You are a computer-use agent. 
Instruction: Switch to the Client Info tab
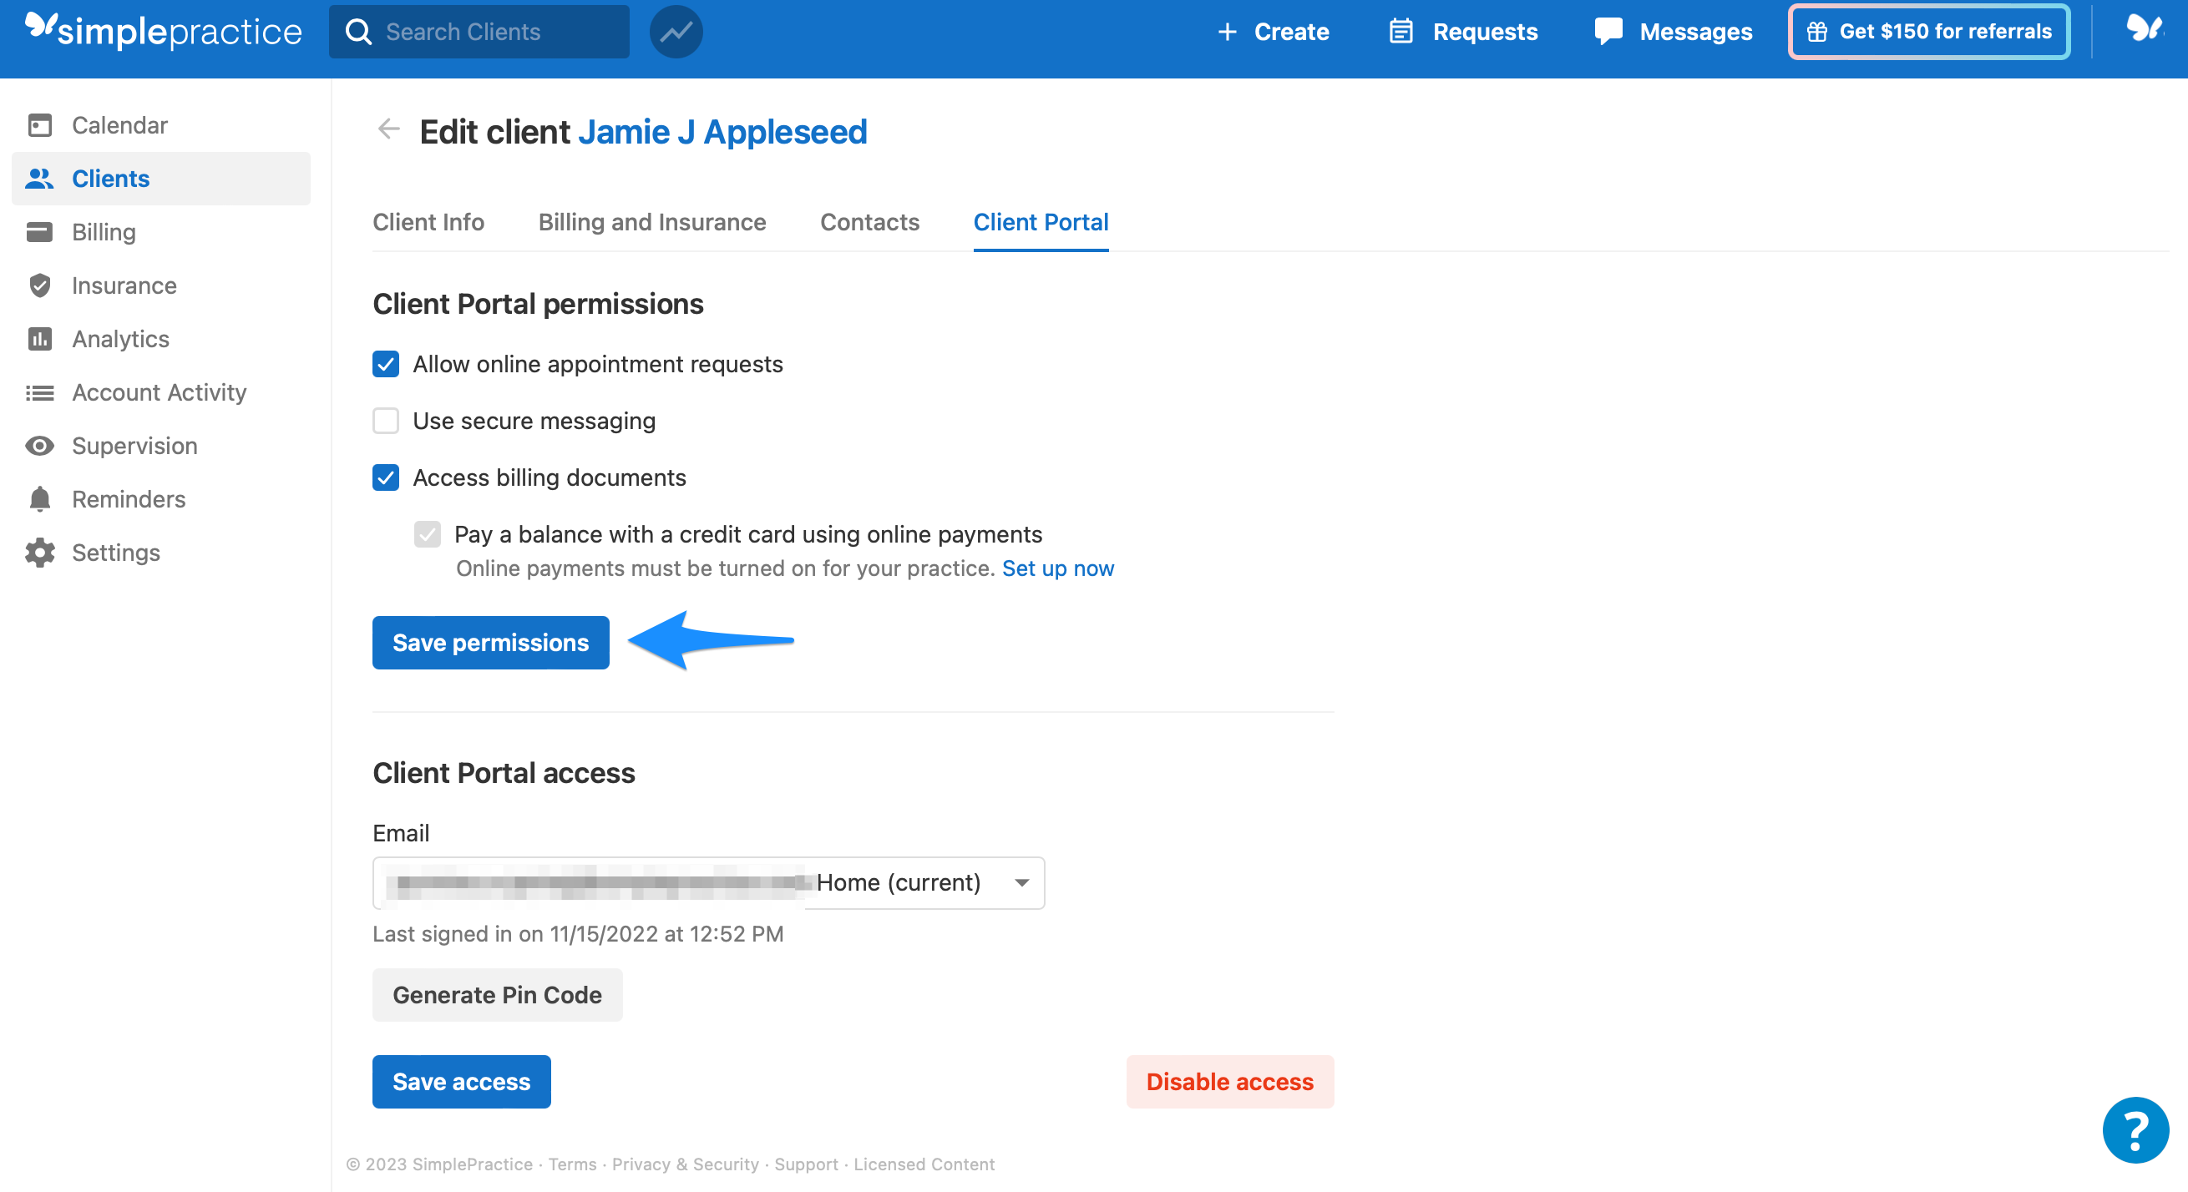coord(428,222)
